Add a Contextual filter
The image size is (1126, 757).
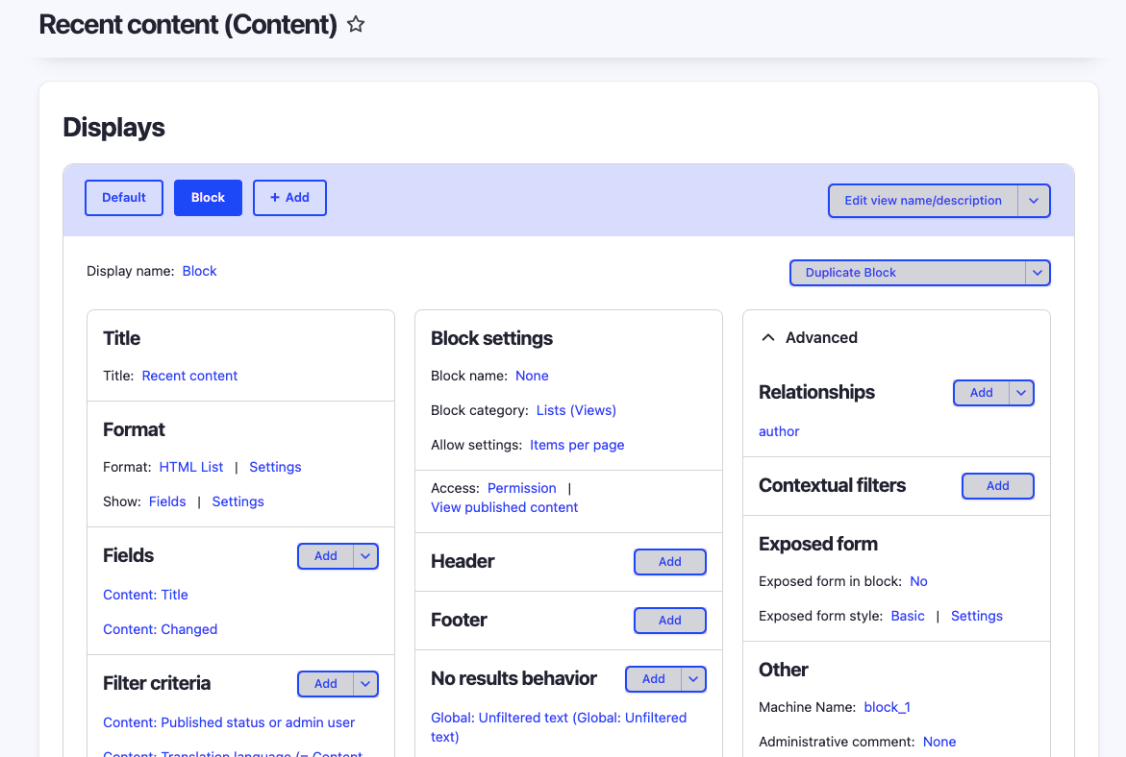(998, 486)
